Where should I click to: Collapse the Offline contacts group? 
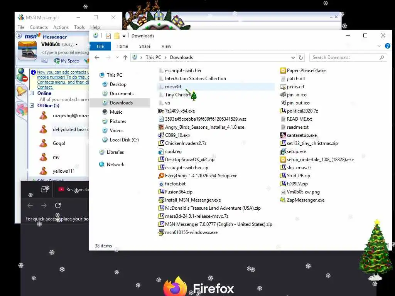tap(32, 106)
